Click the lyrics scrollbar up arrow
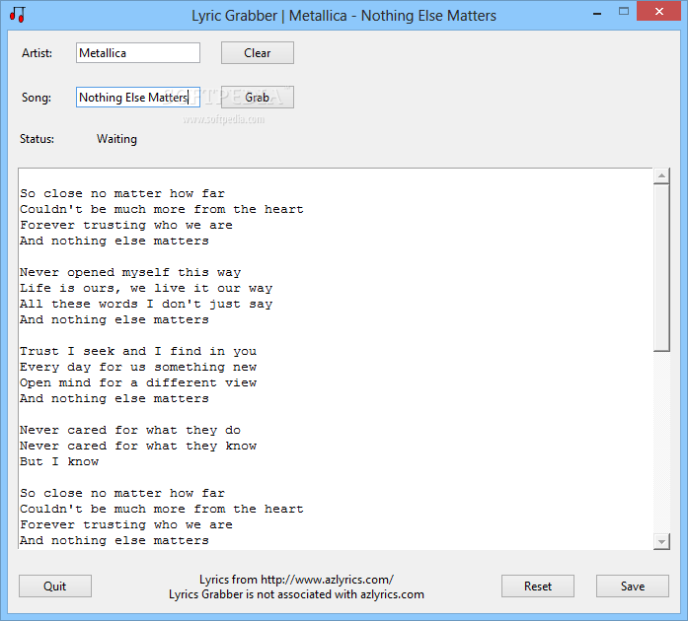The image size is (688, 621). 661,176
